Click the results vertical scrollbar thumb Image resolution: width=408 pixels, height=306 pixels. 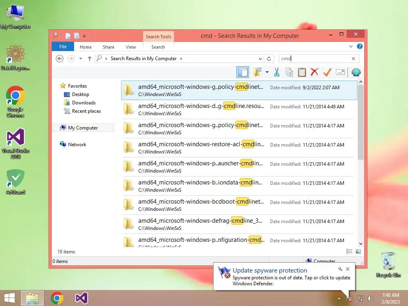[361, 122]
